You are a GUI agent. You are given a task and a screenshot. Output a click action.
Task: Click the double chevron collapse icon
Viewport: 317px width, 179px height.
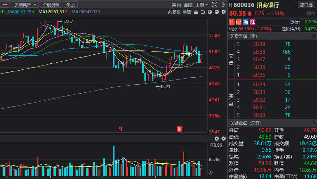[x=223, y=5]
